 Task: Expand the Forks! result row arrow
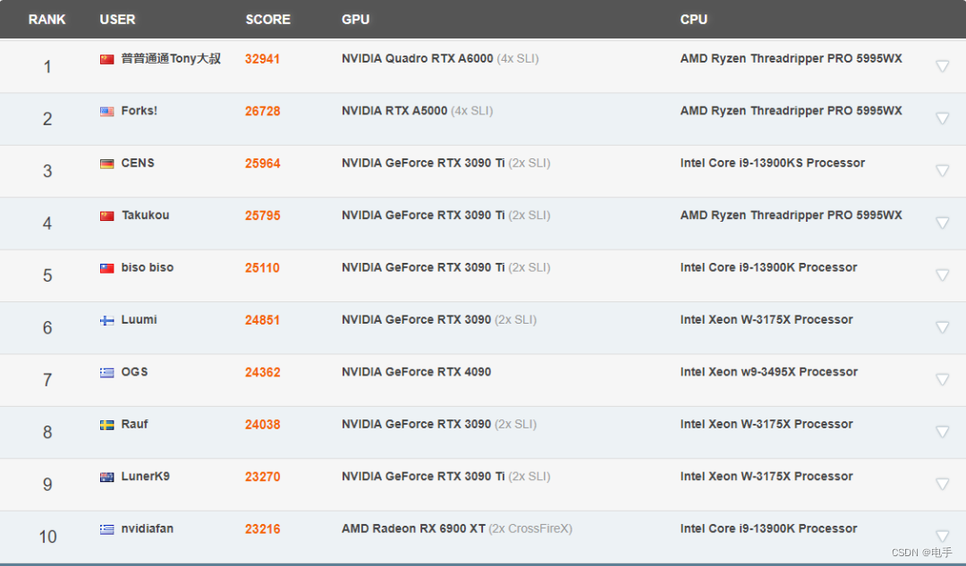pos(942,118)
